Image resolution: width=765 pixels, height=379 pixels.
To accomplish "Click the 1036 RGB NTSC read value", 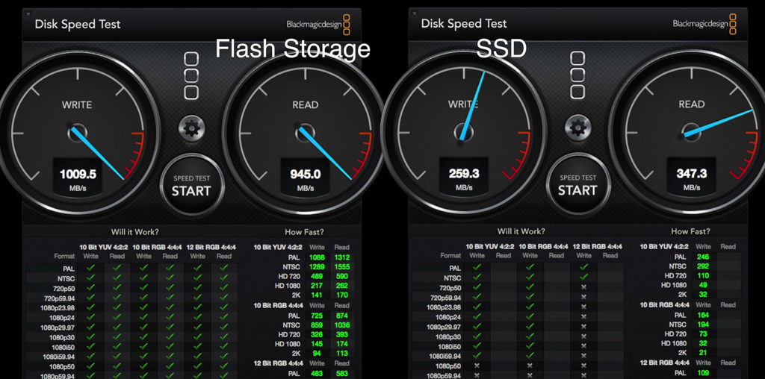I will (x=342, y=325).
